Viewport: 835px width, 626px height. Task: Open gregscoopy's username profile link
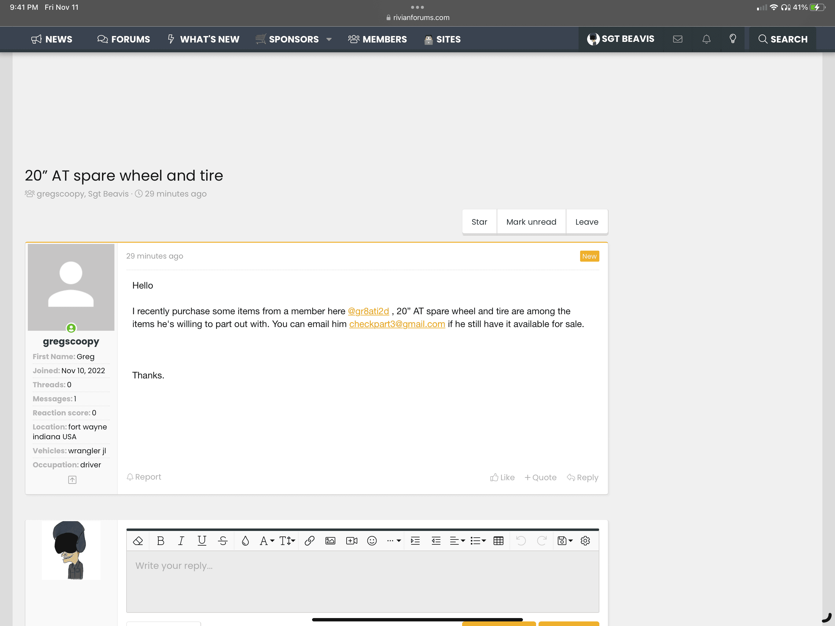pyautogui.click(x=71, y=341)
